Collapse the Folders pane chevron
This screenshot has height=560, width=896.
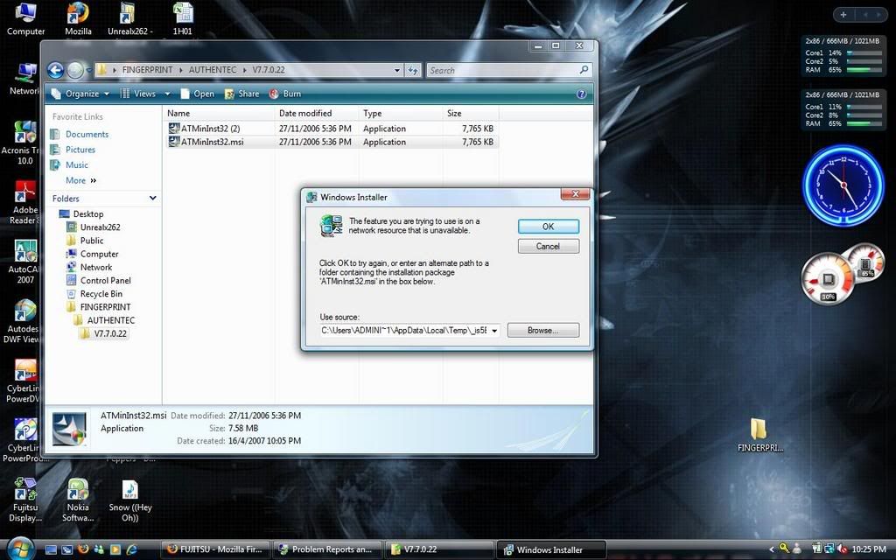[152, 199]
